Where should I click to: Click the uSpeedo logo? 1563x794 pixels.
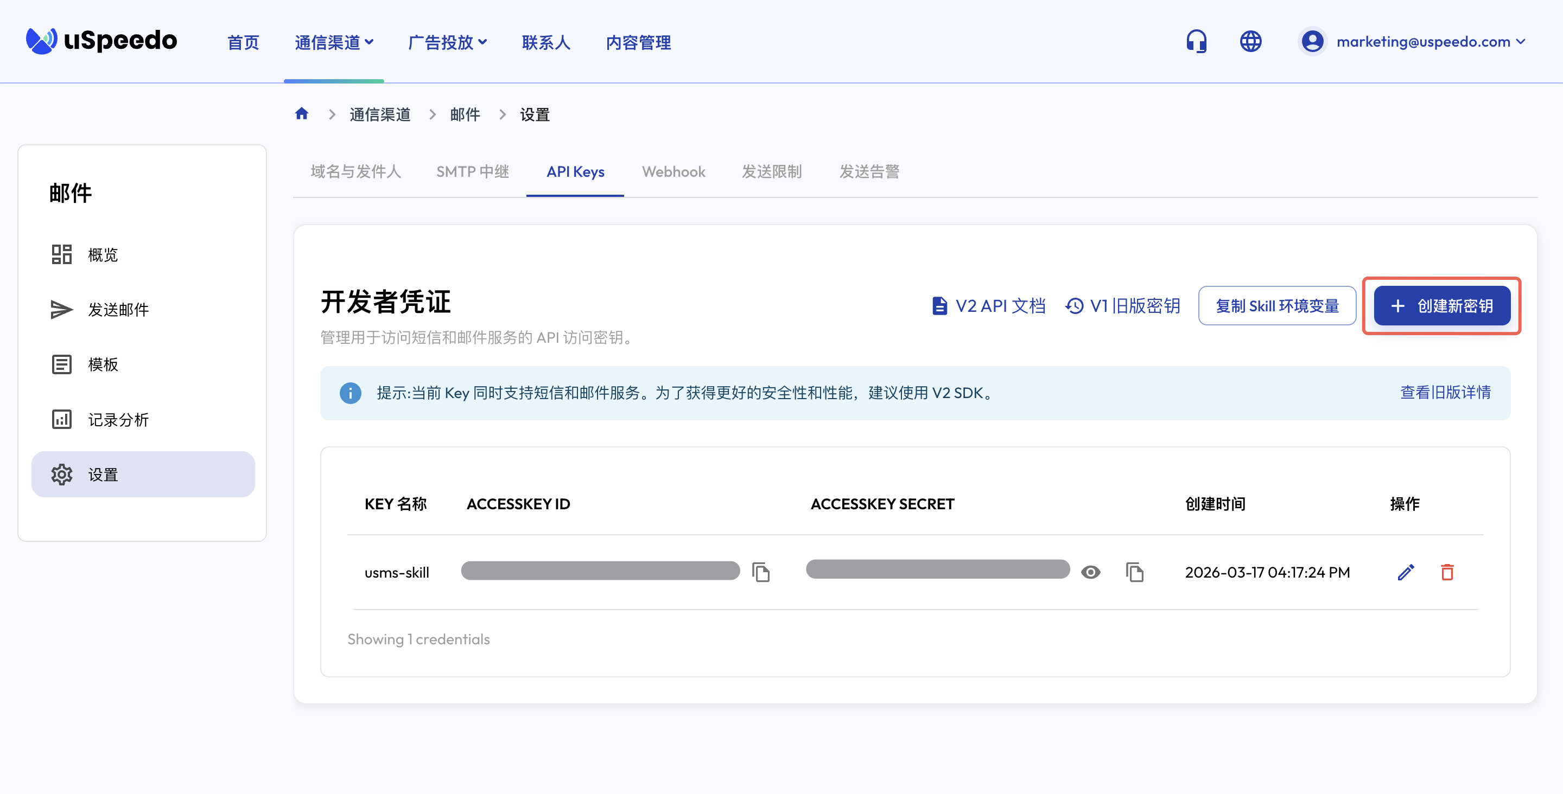(x=101, y=41)
